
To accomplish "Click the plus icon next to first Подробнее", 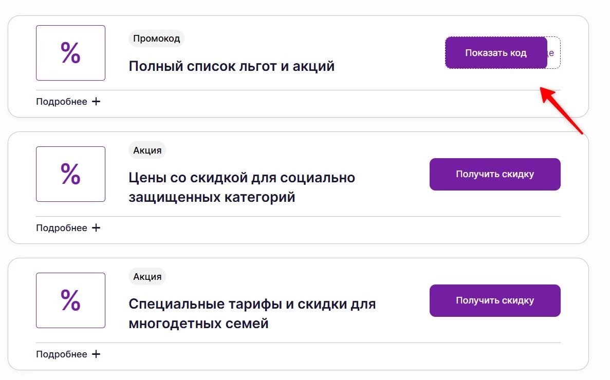I will point(96,101).
